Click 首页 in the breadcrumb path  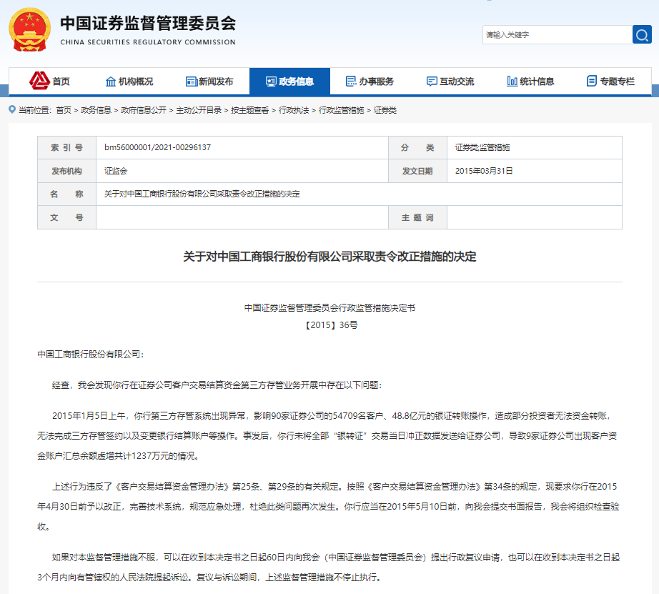64,110
